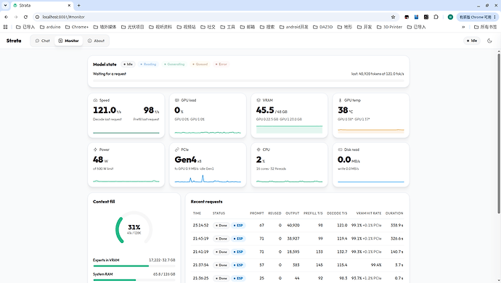The height and width of the screenshot is (283, 501).
Task: Reload the page
Action: (25, 17)
